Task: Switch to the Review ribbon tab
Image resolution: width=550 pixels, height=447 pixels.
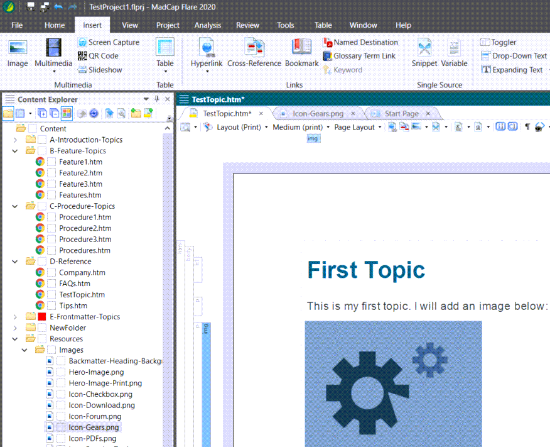Action: 247,25
